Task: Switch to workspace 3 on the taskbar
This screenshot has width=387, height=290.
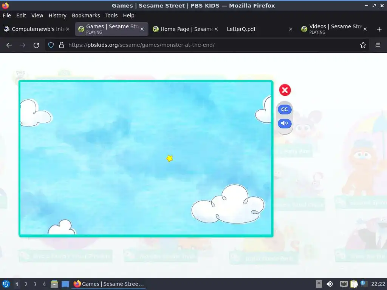Action: point(35,284)
